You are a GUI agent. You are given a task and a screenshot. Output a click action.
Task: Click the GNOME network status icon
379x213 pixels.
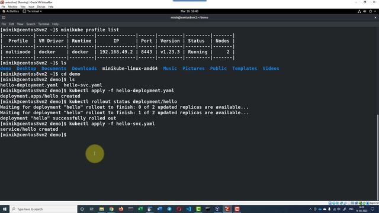pos(359,11)
